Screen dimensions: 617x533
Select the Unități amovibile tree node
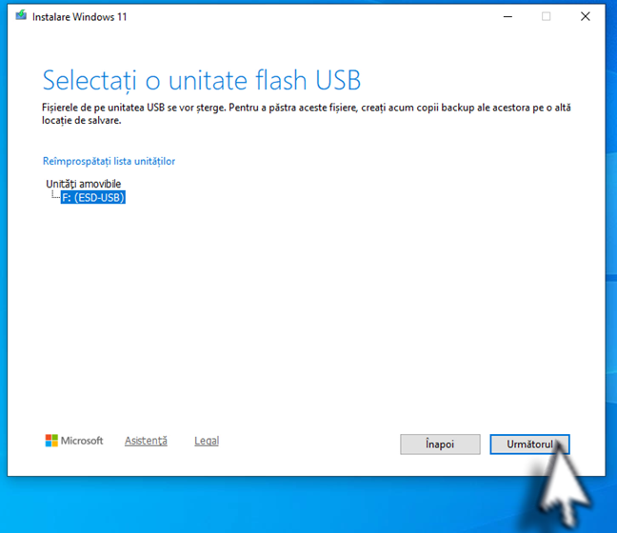pos(84,184)
